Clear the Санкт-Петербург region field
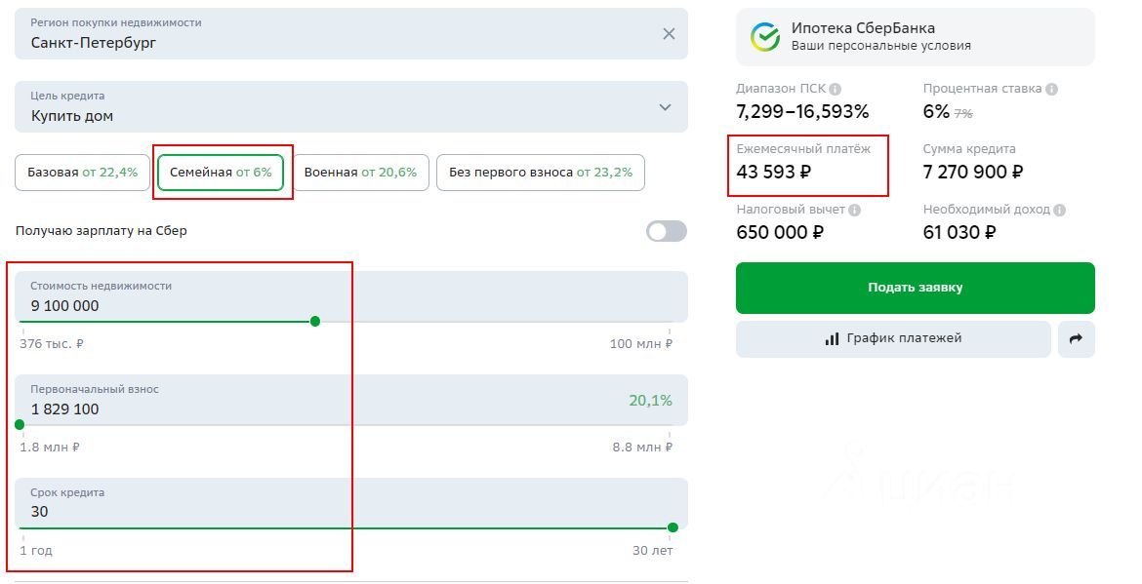Screen dimensions: 1142x584 coord(669,34)
